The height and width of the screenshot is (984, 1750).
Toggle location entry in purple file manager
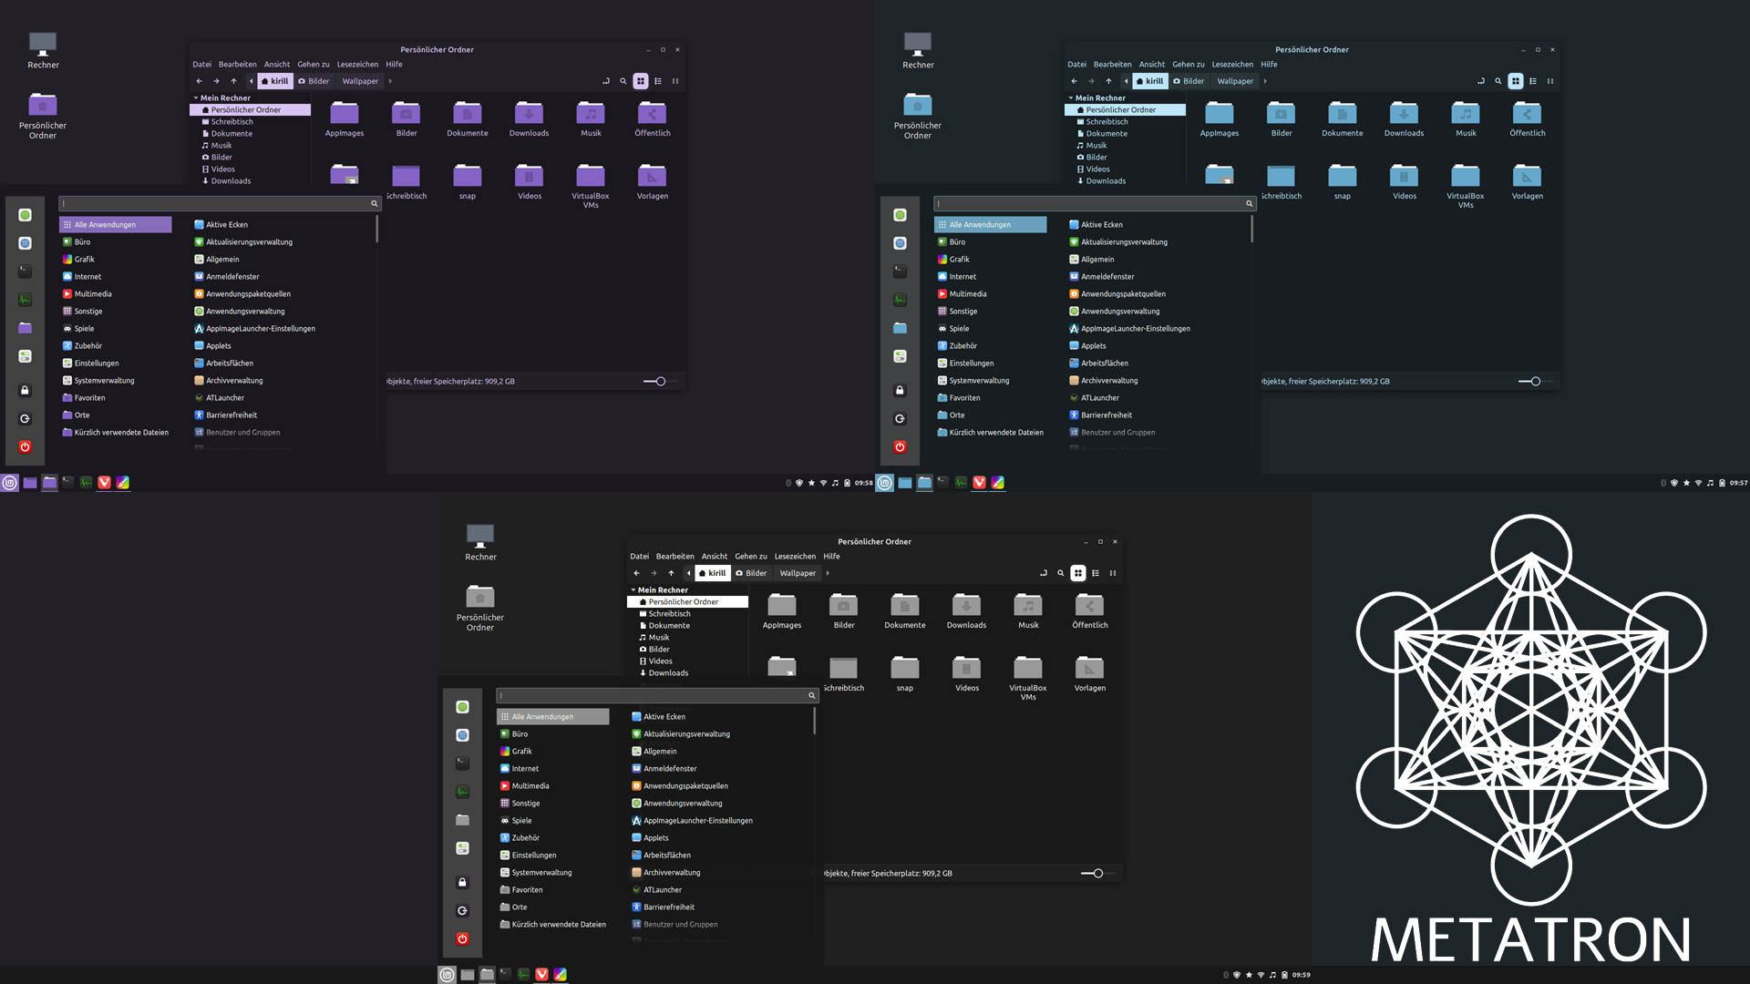click(x=606, y=81)
